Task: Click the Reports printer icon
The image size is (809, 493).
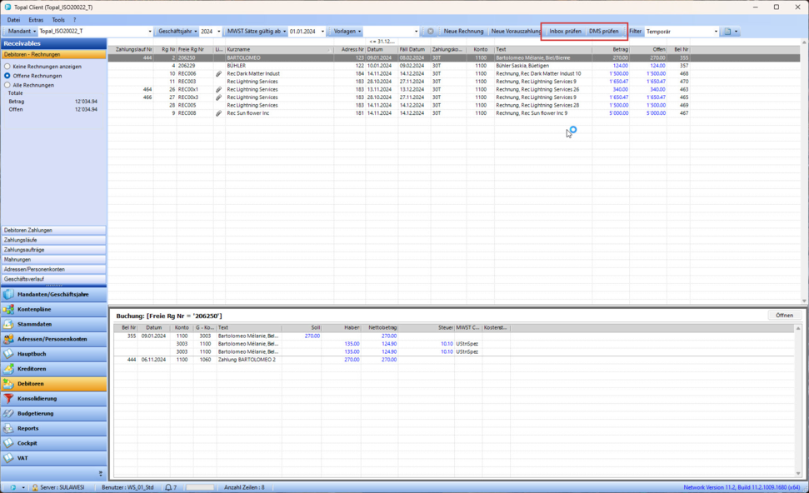Action: 9,429
